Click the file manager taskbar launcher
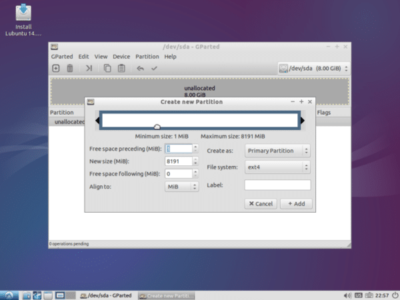Image resolution: width=400 pixels, height=300 pixels. coord(27,295)
